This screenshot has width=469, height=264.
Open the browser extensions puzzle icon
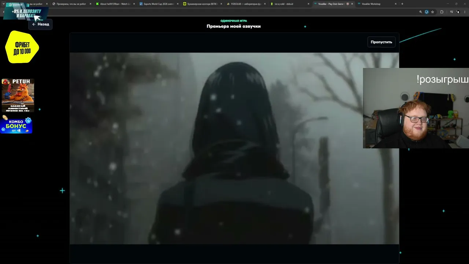click(x=442, y=12)
